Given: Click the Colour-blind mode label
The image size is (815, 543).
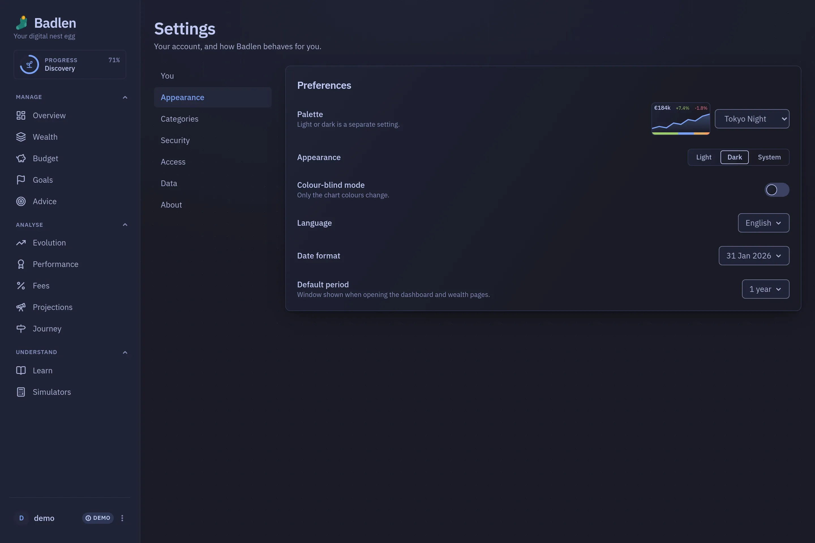Looking at the screenshot, I should [x=331, y=185].
